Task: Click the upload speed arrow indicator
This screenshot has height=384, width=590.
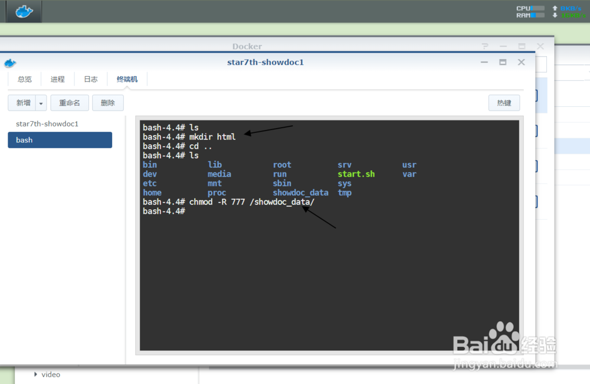Action: pyautogui.click(x=555, y=8)
